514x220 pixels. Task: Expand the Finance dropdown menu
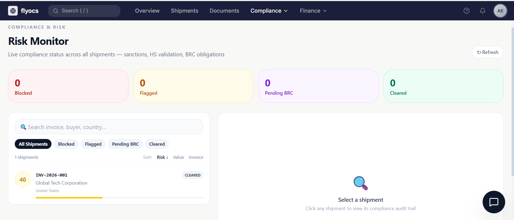313,11
